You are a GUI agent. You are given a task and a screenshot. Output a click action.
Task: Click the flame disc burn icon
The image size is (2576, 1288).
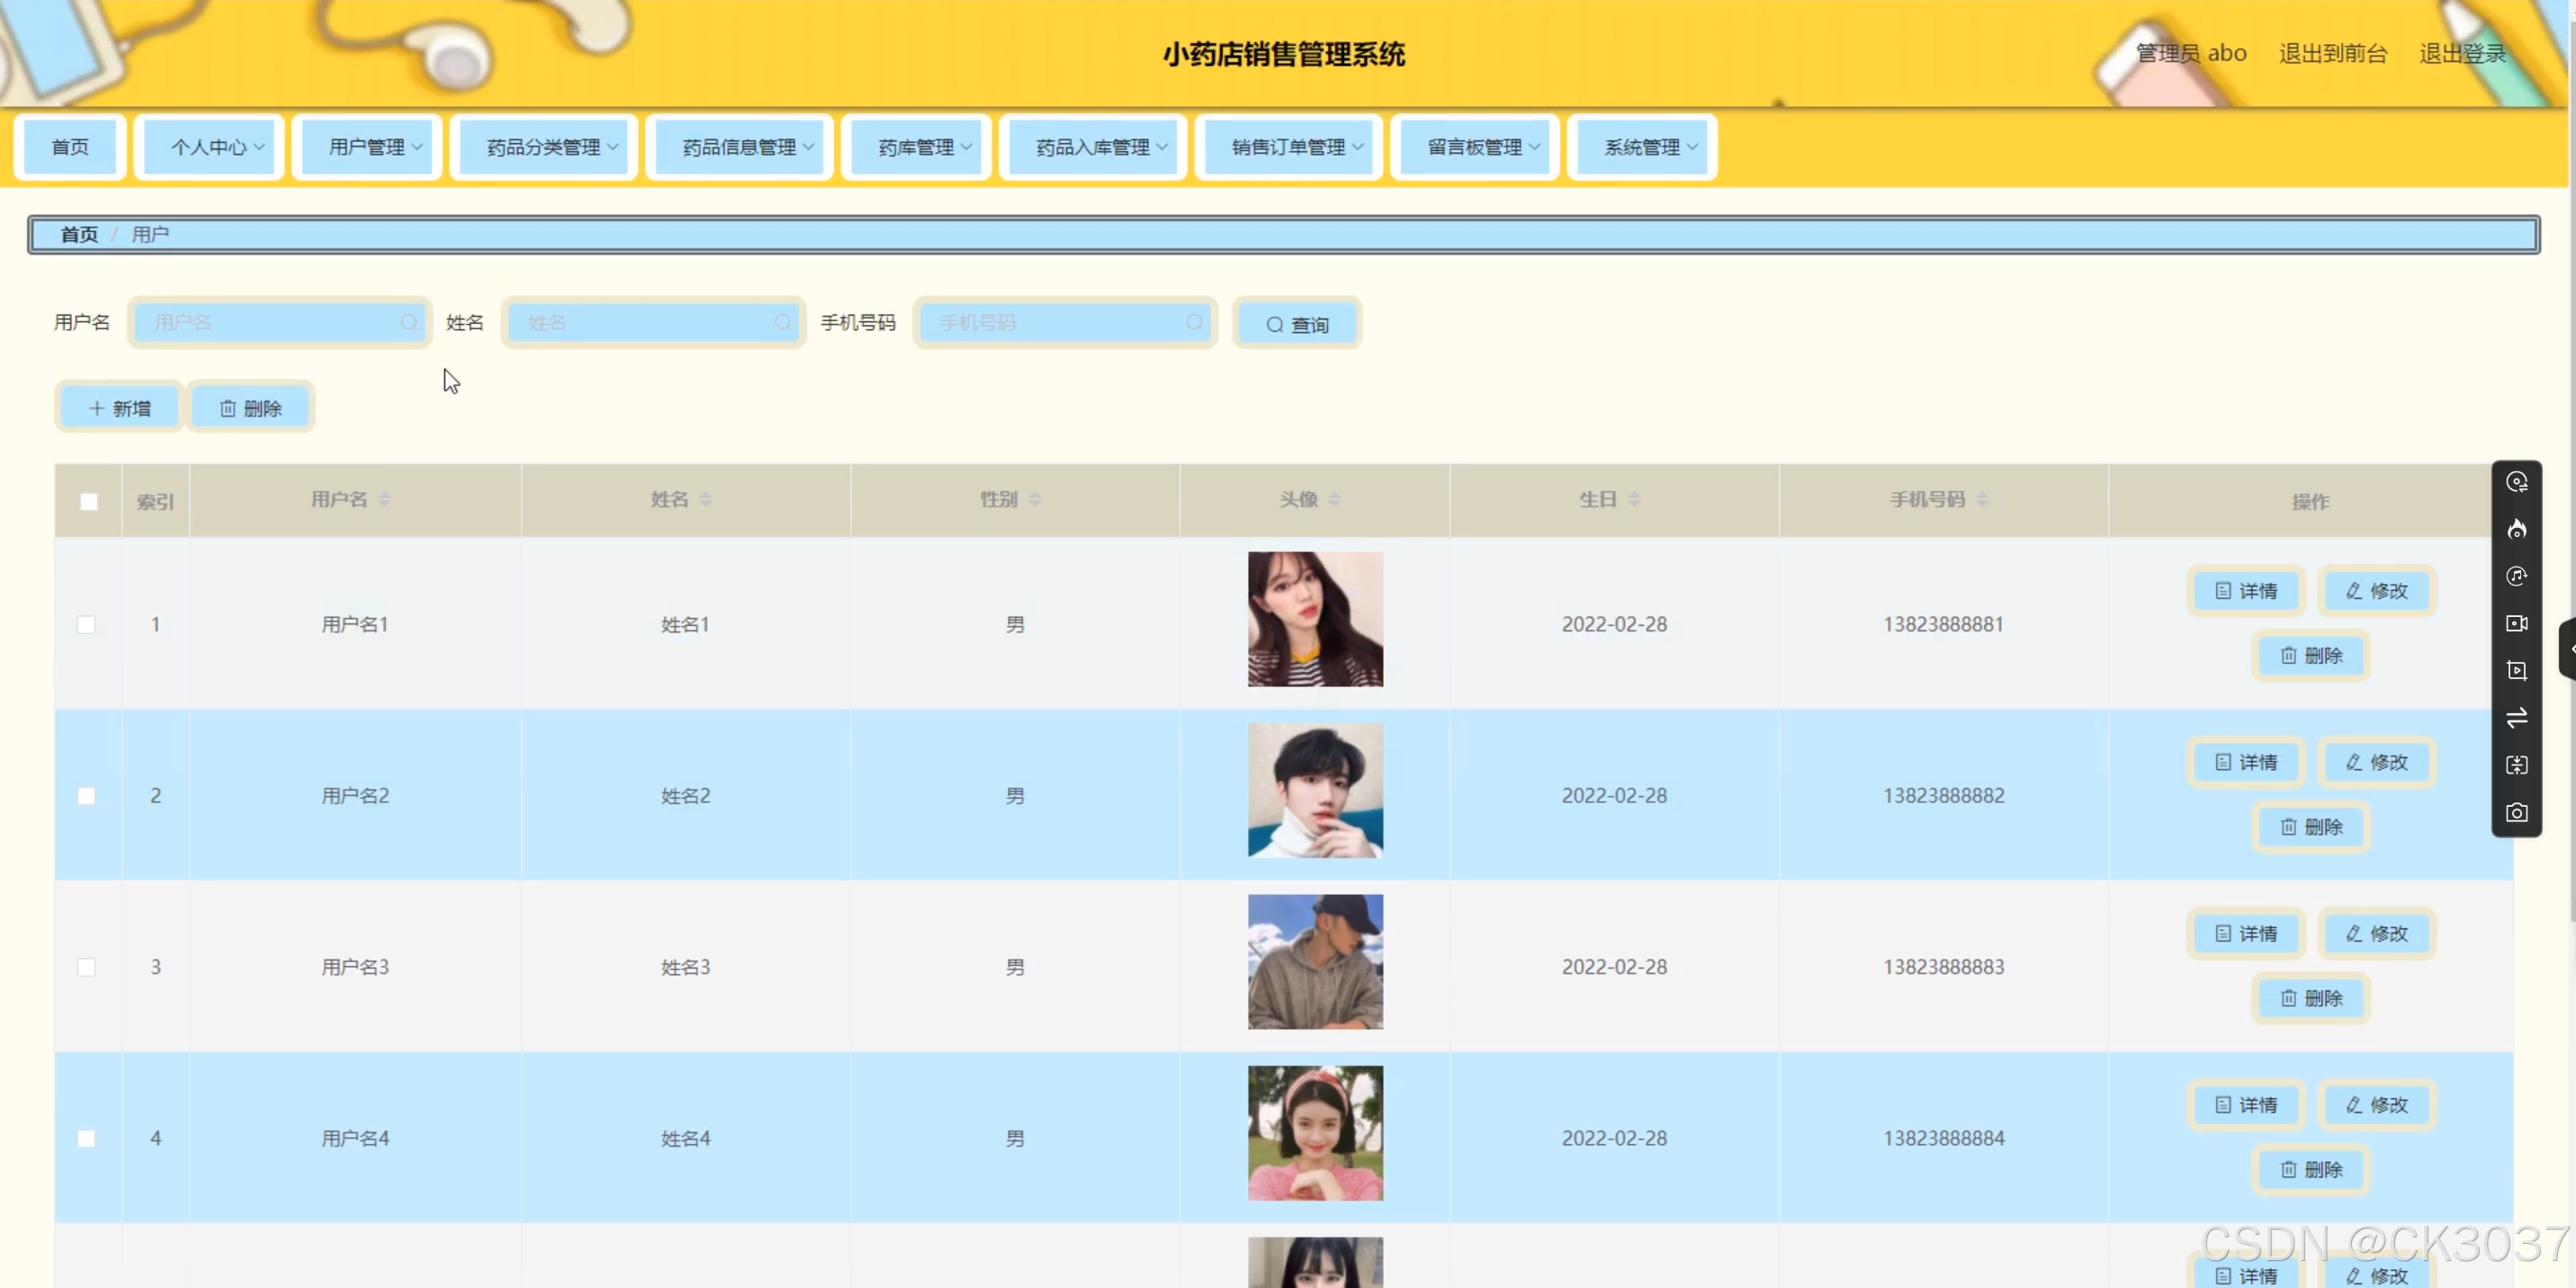point(2516,529)
